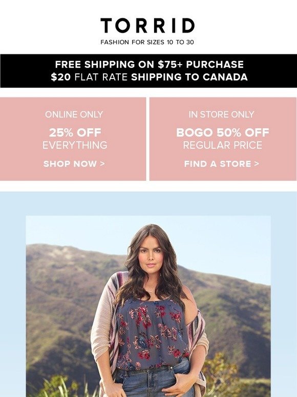
Task: Click the '25% OFF' offer text
Action: click(75, 132)
